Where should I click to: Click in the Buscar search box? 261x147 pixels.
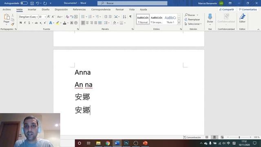(132, 3)
